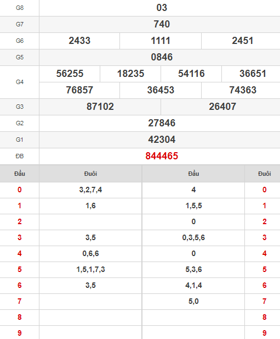Select the G2 prize number 27846

coord(162,123)
